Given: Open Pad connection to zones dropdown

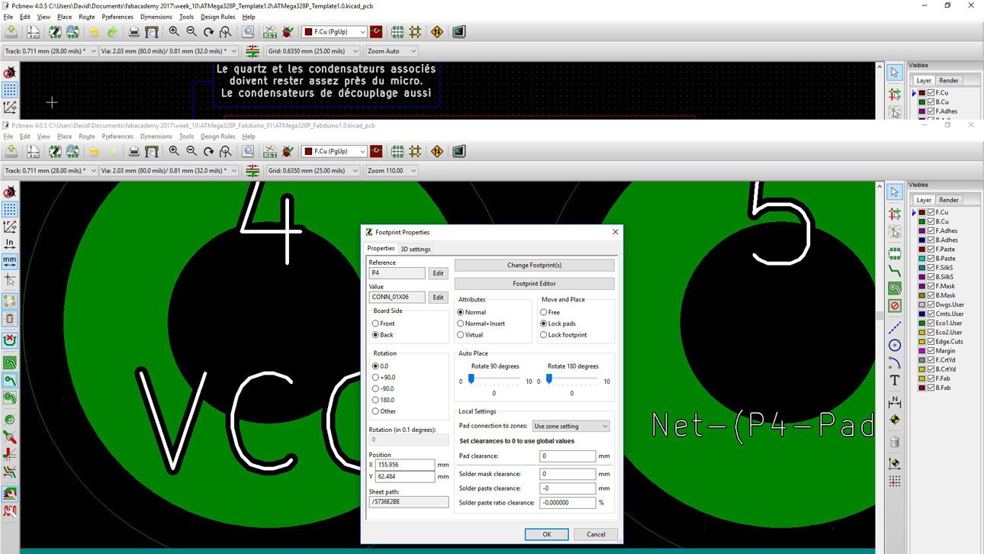Looking at the screenshot, I should (571, 426).
